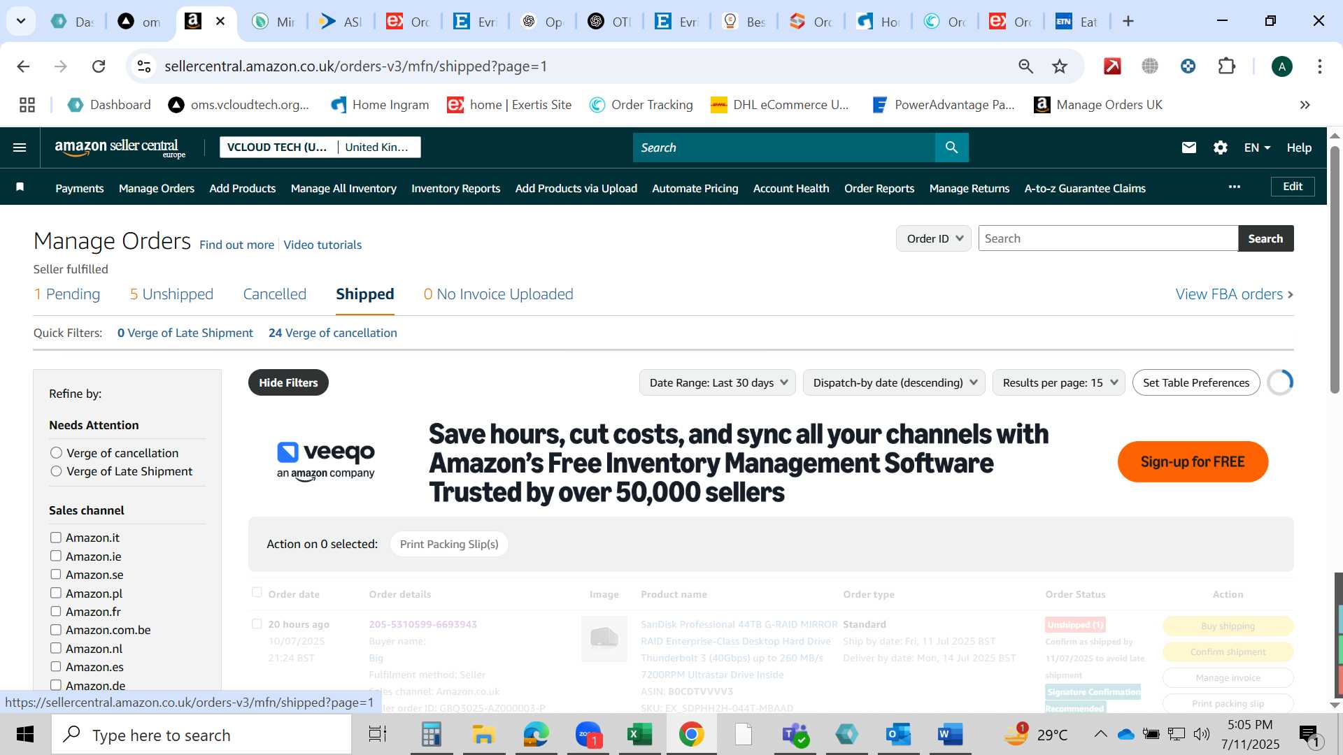The image size is (1343, 755).
Task: Open the Order ID search type dropdown
Action: [x=934, y=238]
